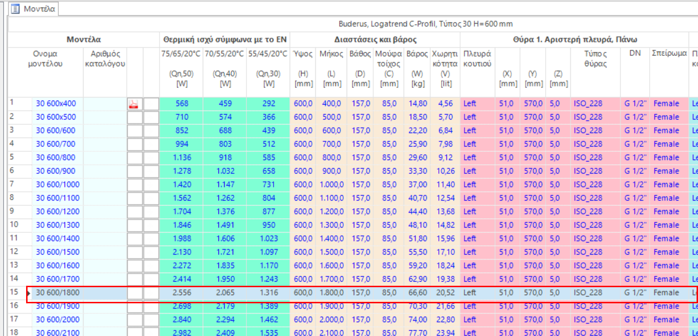Select the Αριθμός καταλόγου column header

[105, 71]
